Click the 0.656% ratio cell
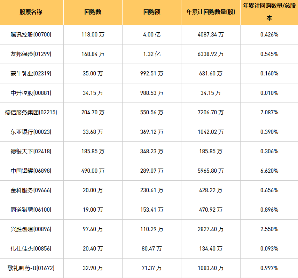 (x=269, y=190)
